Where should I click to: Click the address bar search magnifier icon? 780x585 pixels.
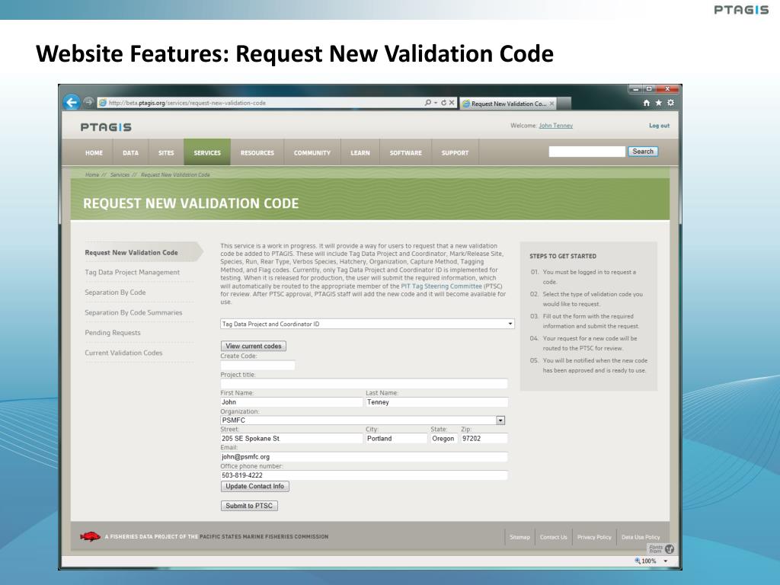pyautogui.click(x=427, y=103)
